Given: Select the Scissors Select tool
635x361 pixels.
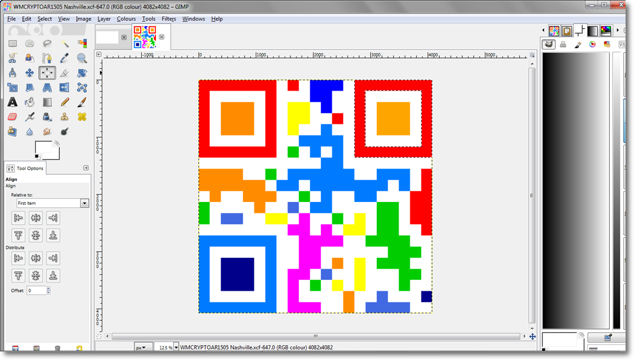Looking at the screenshot, I should 12,58.
